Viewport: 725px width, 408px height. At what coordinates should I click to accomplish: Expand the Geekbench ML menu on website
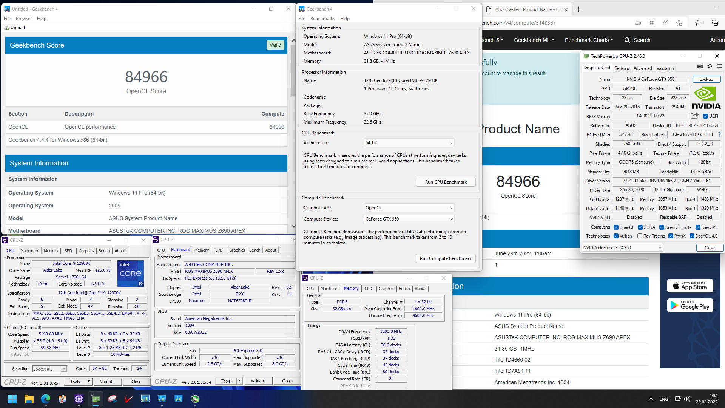pos(534,40)
